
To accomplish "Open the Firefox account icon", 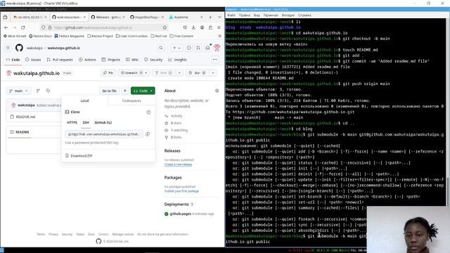I will point(202,27).
